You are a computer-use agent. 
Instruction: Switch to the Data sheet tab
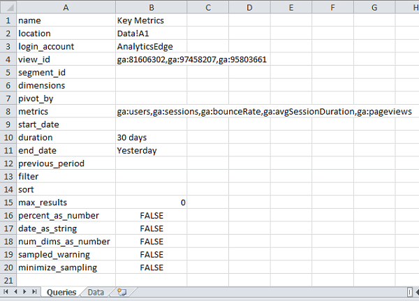click(x=96, y=292)
